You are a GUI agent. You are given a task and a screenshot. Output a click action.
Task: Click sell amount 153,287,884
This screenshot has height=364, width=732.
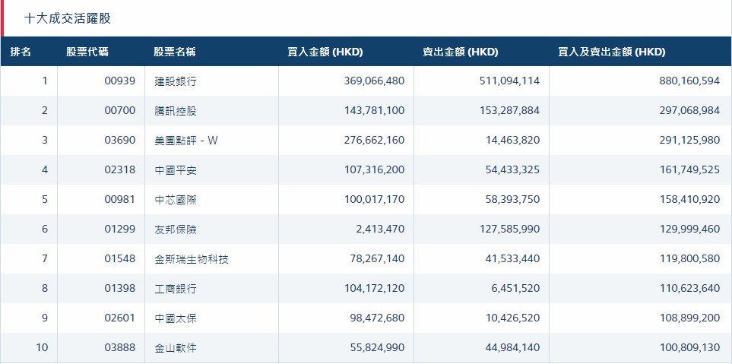click(x=509, y=111)
